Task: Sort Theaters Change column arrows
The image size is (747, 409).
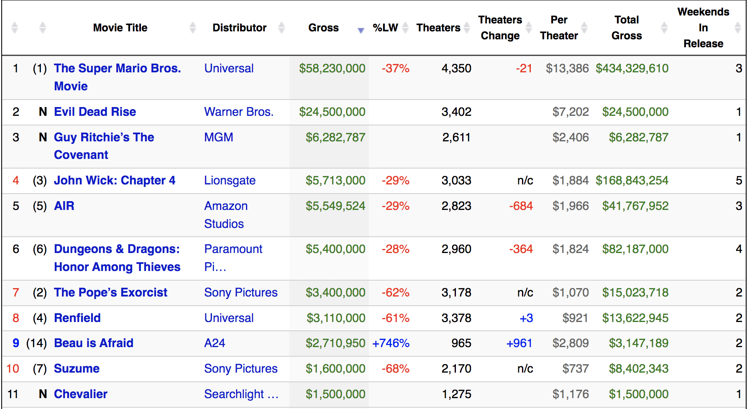Action: [529, 28]
